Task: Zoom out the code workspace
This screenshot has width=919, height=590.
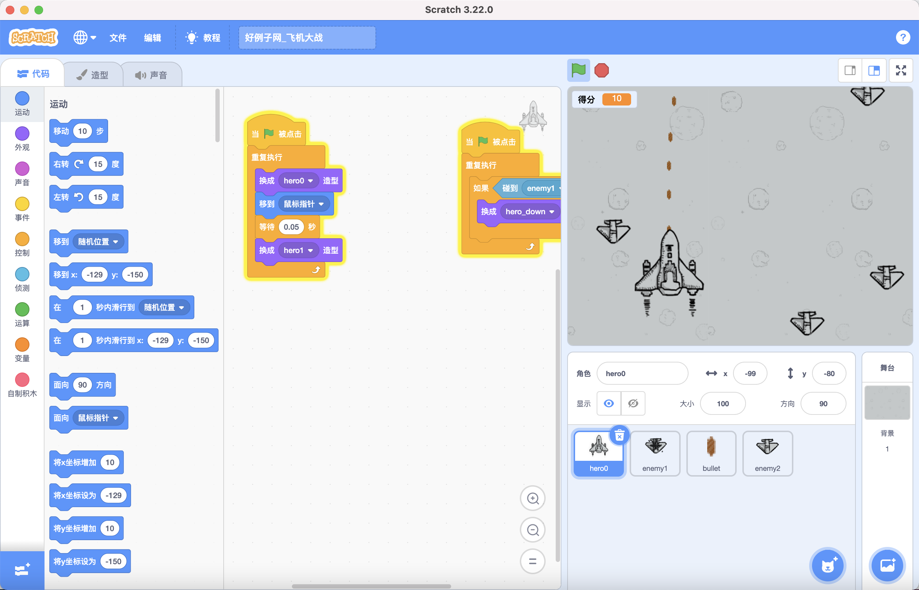Action: point(533,530)
